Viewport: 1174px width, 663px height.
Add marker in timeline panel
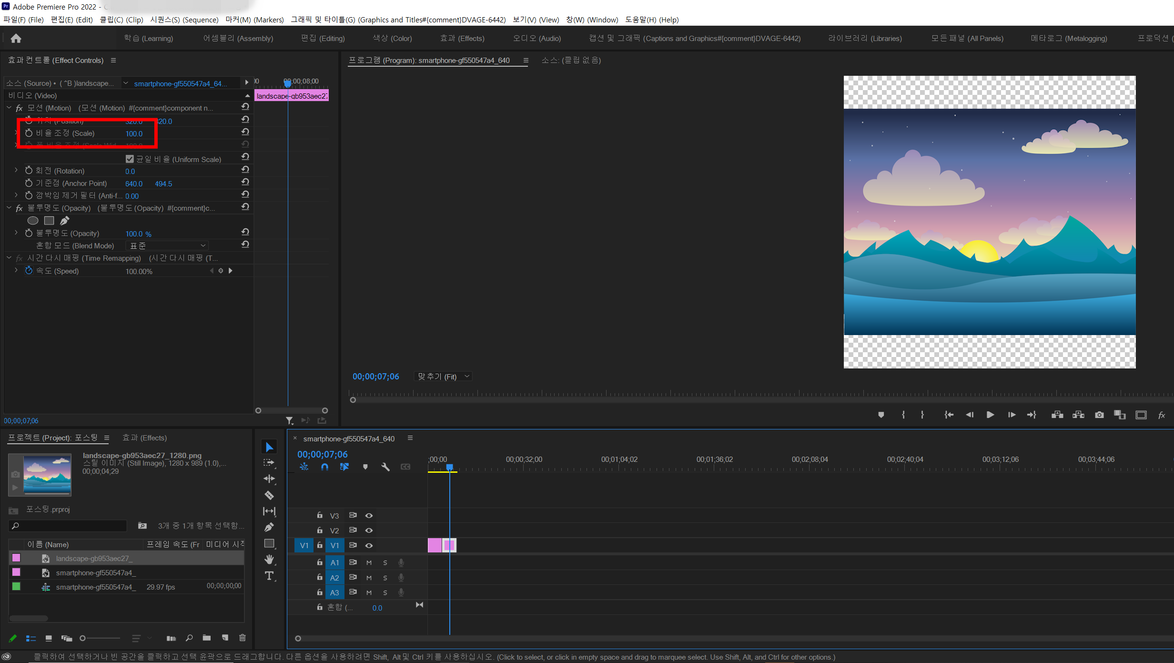365,467
